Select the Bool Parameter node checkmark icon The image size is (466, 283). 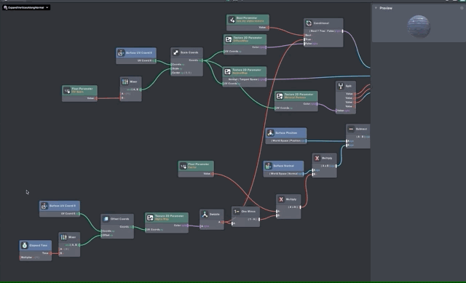[x=232, y=20]
